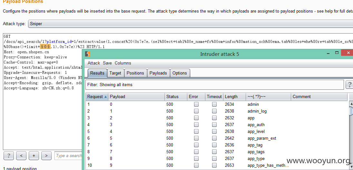This screenshot has width=353, height=170.
Task: Click the search term input field
Action: pos(68,155)
